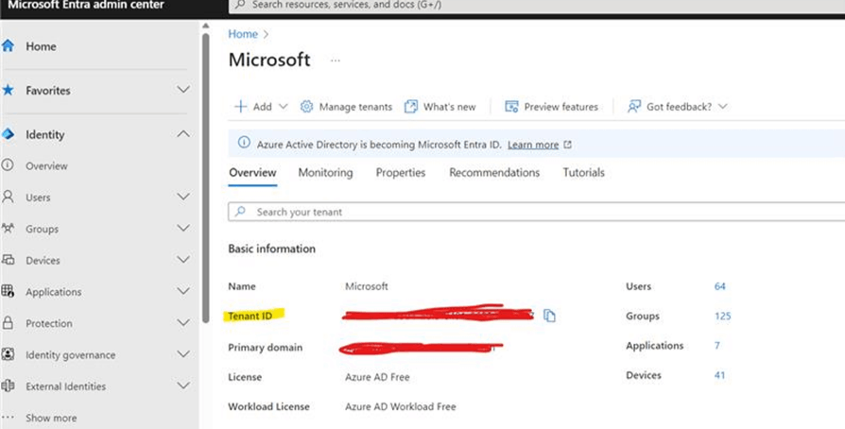845x429 pixels.
Task: Collapse the Identity section chevron
Action: click(x=183, y=133)
